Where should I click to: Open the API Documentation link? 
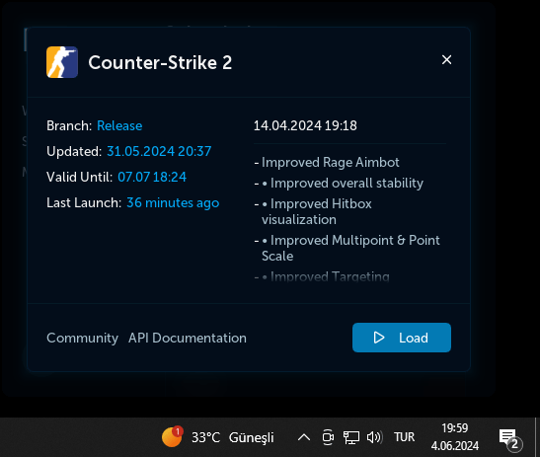click(x=188, y=338)
